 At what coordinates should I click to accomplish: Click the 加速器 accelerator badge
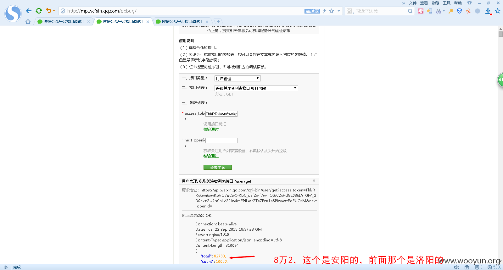coord(312,11)
